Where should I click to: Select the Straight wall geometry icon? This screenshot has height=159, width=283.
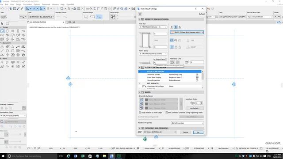[172, 40]
